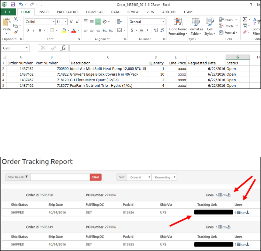Click the Filter Results button
261x251 pixels.
pos(18,177)
